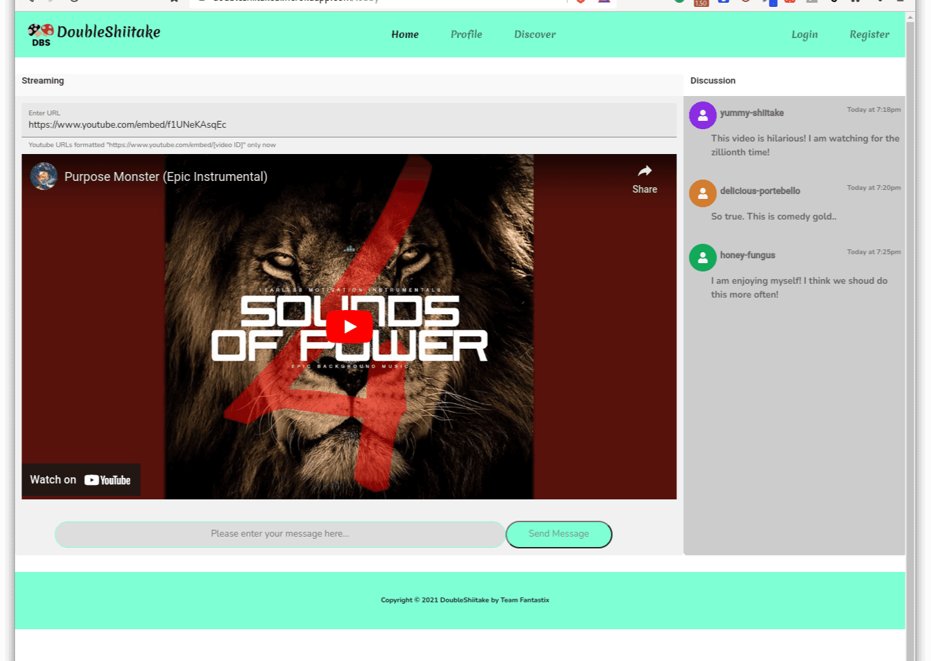This screenshot has width=931, height=661.
Task: Click the copyright footer text
Action: (465, 600)
